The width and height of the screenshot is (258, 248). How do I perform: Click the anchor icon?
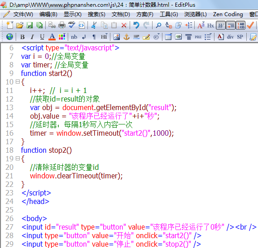coord(127,37)
